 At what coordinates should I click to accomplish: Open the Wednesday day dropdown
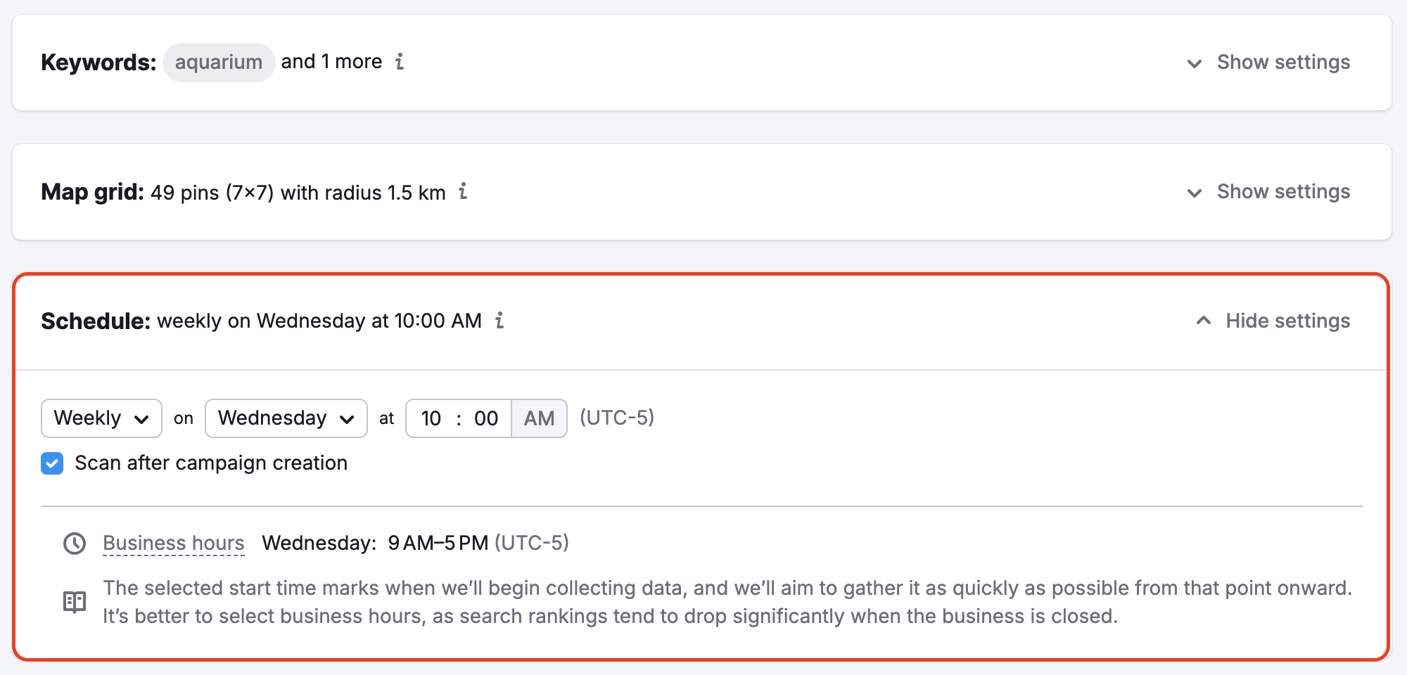(x=286, y=418)
